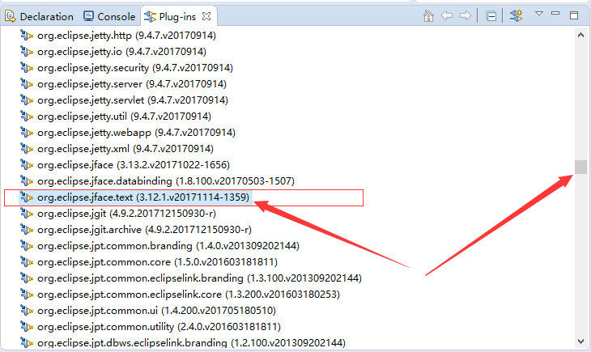
Task: Select org.eclipse.jetty.security plug-in
Action: click(x=135, y=68)
